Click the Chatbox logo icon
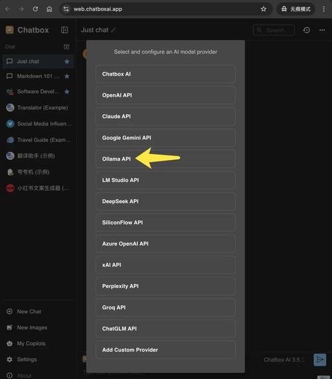Screen dimensions: 332x379 pyautogui.click(x=10, y=30)
